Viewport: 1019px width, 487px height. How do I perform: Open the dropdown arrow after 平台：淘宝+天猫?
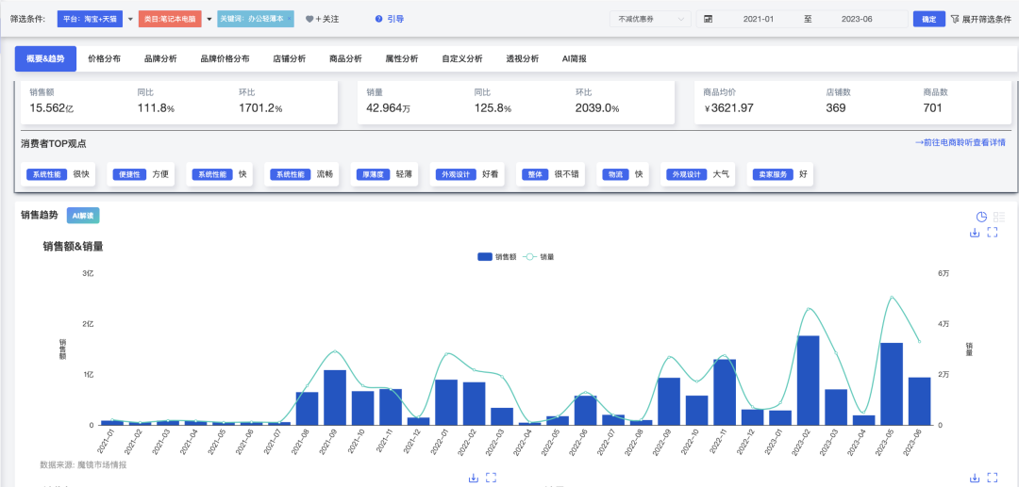tap(130, 20)
